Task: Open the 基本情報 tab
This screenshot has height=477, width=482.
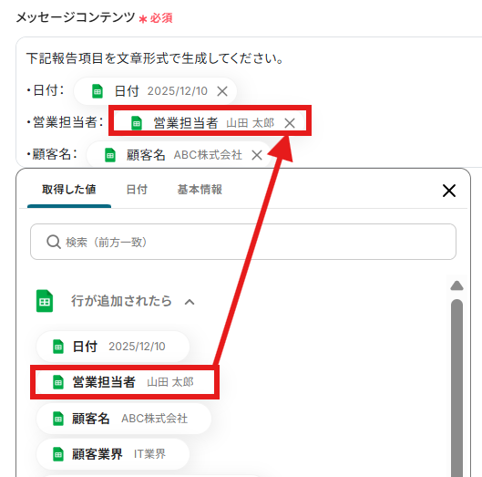Action: point(200,190)
